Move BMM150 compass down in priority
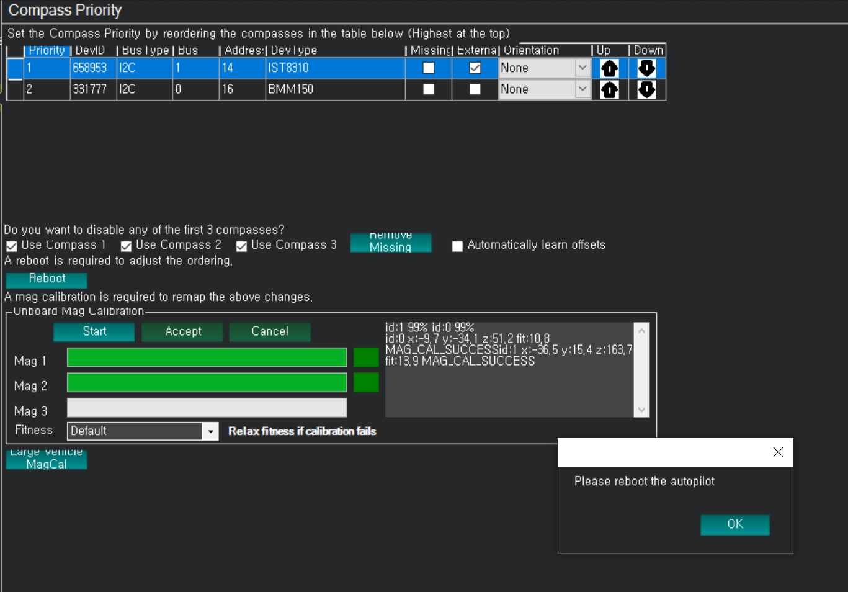The width and height of the screenshot is (848, 592). tap(647, 89)
